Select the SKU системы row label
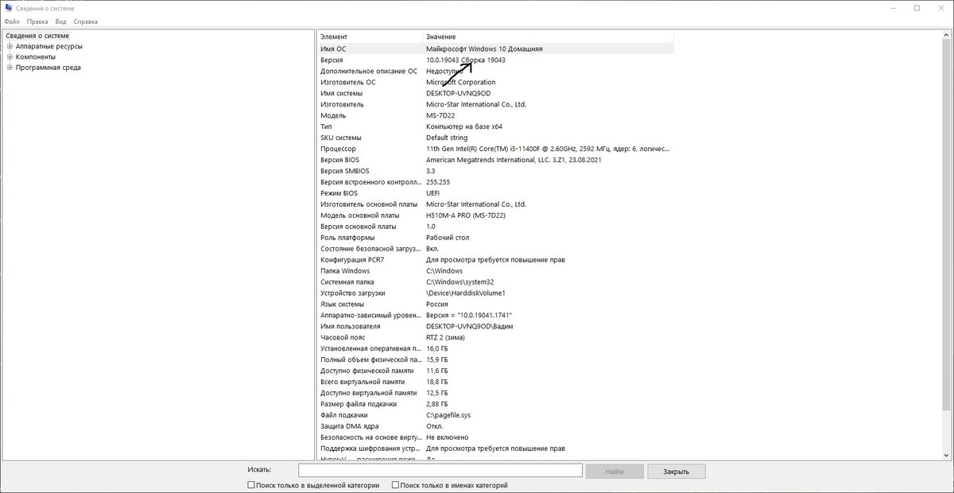 click(340, 138)
